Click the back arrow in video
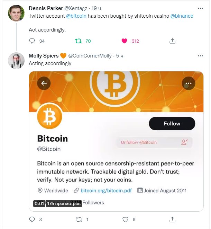211x229 pixels. click(44, 83)
